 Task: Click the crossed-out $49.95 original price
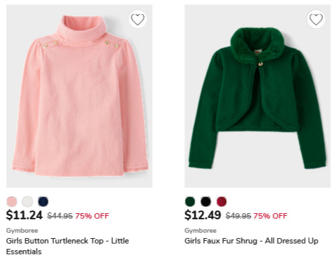click(238, 216)
